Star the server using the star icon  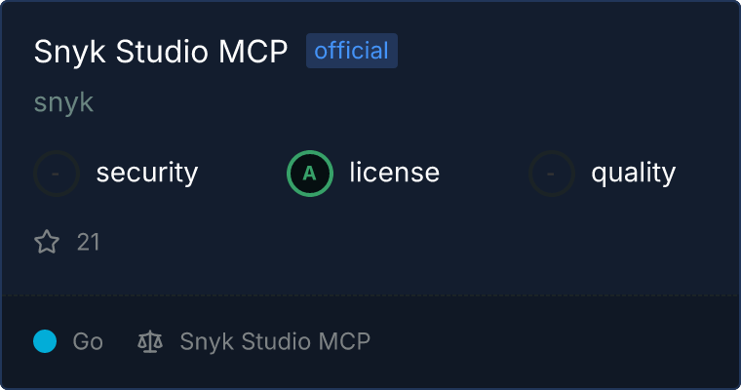(x=47, y=242)
